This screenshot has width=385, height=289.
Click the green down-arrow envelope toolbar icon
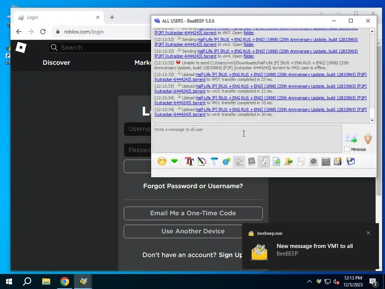[174, 161]
